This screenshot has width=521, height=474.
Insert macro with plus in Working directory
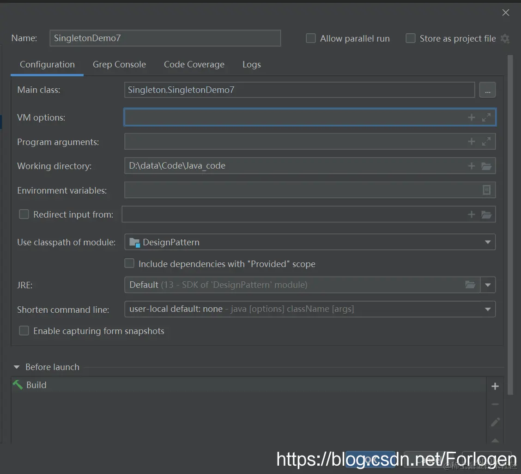(471, 166)
